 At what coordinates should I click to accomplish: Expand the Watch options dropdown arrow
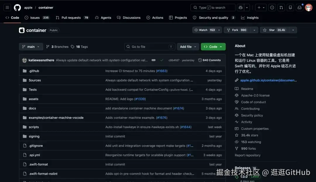coord(219,30)
